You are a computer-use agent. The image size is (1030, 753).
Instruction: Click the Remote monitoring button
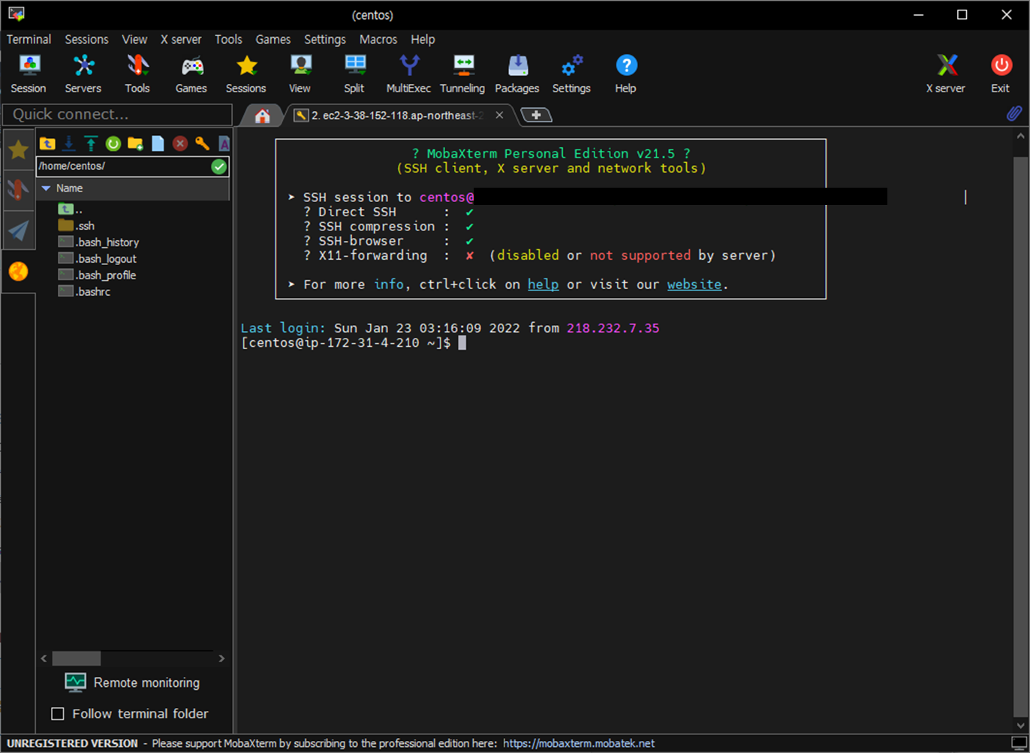click(133, 682)
